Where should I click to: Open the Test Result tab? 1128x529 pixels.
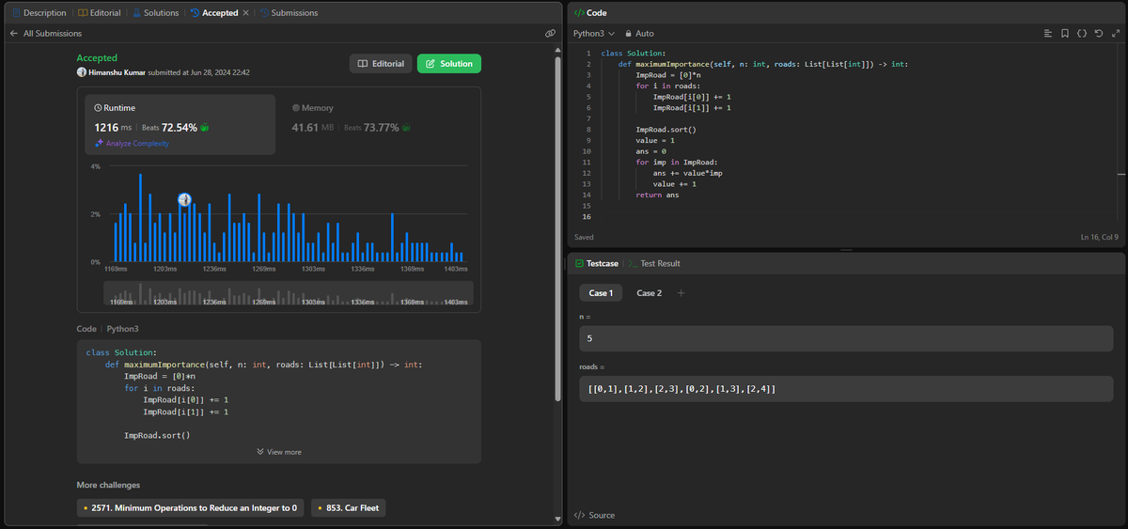654,264
